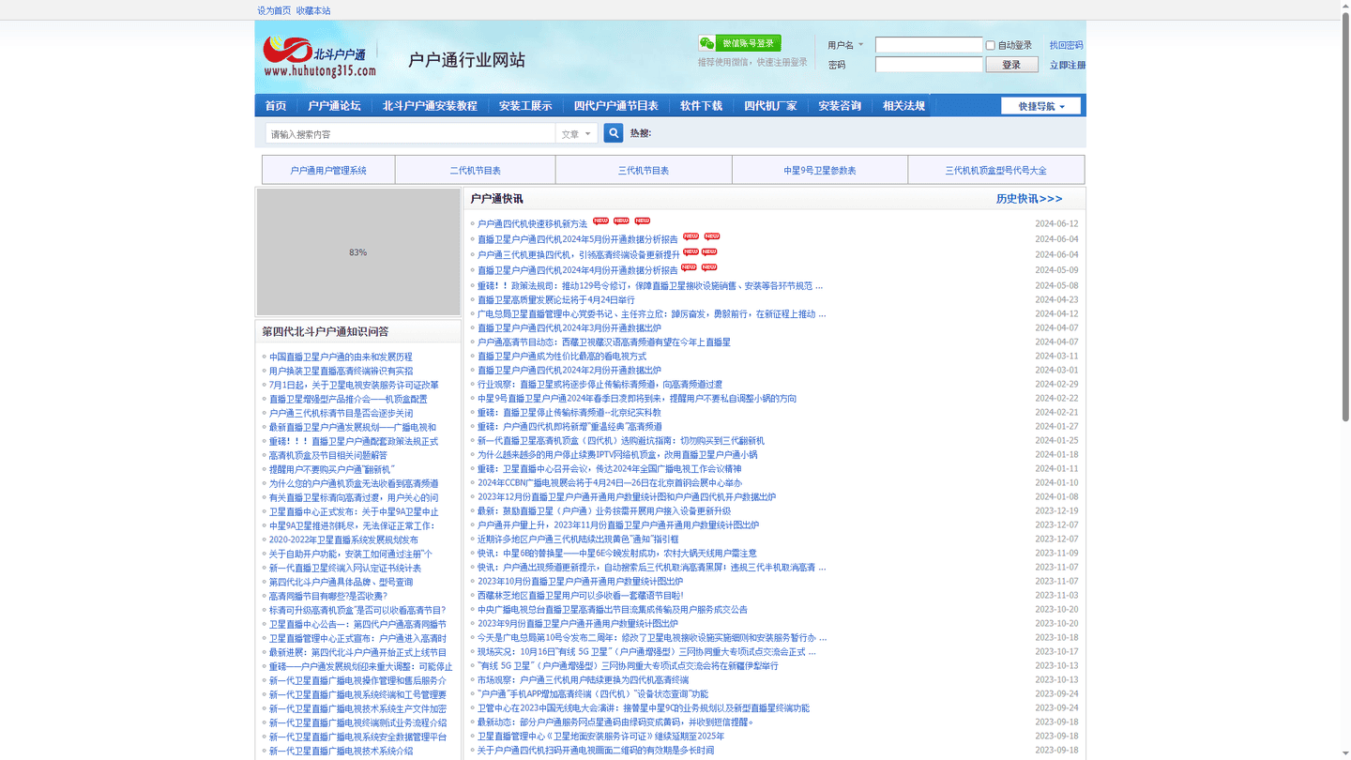This screenshot has width=1351, height=760.
Task: Open news 直播卫星高质量发展论坛将于4月24日举行
Action: pyautogui.click(x=556, y=300)
